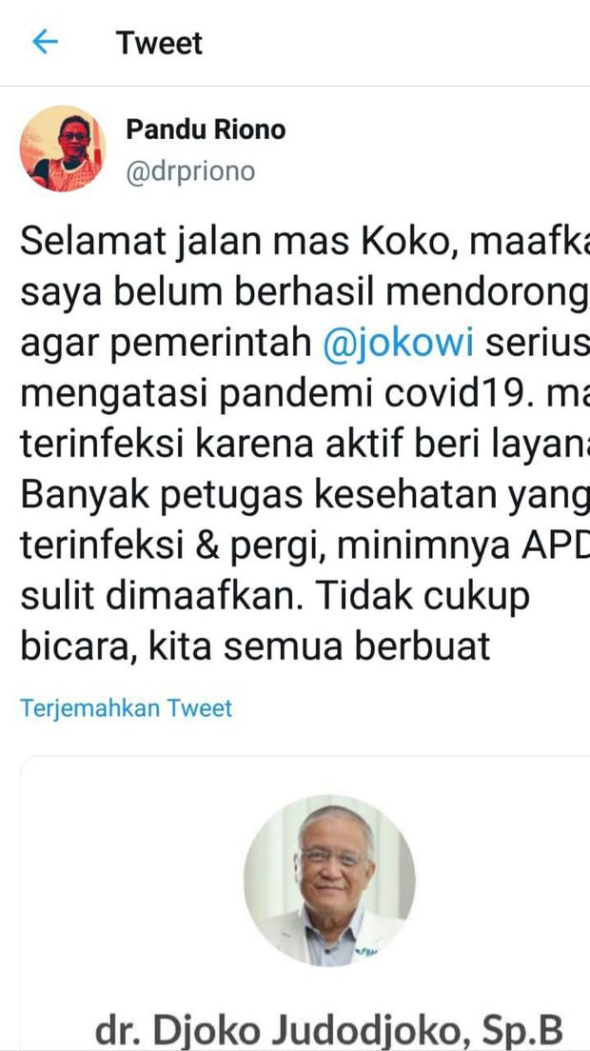Open the @drpriono handle
The height and width of the screenshot is (1051, 590).
(190, 171)
